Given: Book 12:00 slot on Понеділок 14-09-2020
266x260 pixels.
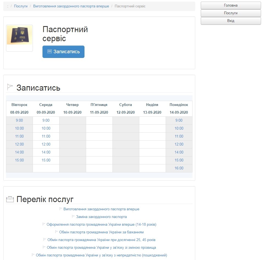Looking at the screenshot, I should point(179,144).
